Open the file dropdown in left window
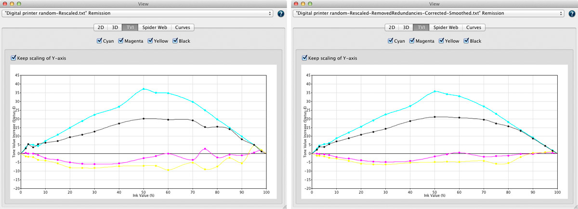Image resolution: width=578 pixels, height=209 pixels. pyautogui.click(x=137, y=13)
